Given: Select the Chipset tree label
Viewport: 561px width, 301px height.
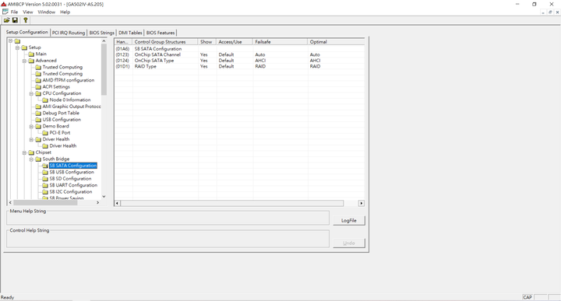Looking at the screenshot, I should (x=44, y=152).
